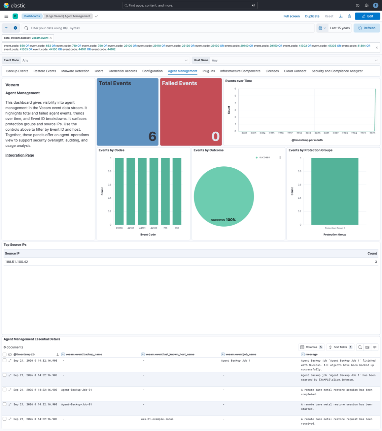Click the Protection Group 1 bar
This screenshot has height=431, width=382.
(335, 191)
